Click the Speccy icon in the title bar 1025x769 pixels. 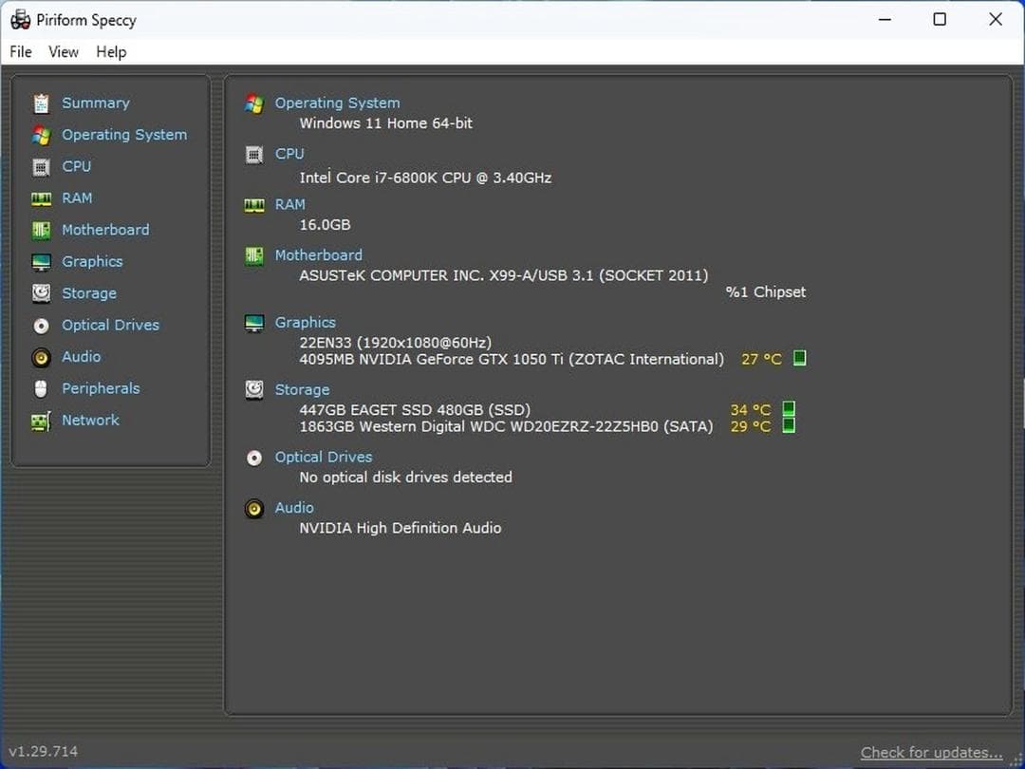point(20,19)
